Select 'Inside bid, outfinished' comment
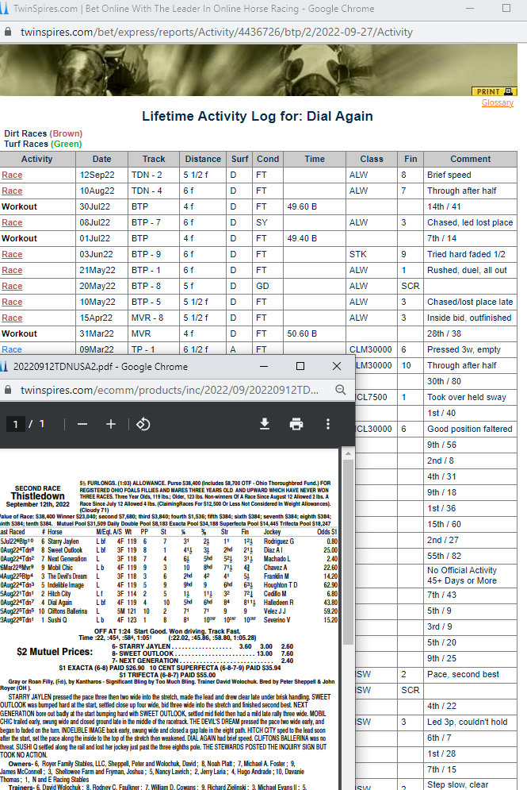The height and width of the screenshot is (790, 527). (469, 318)
